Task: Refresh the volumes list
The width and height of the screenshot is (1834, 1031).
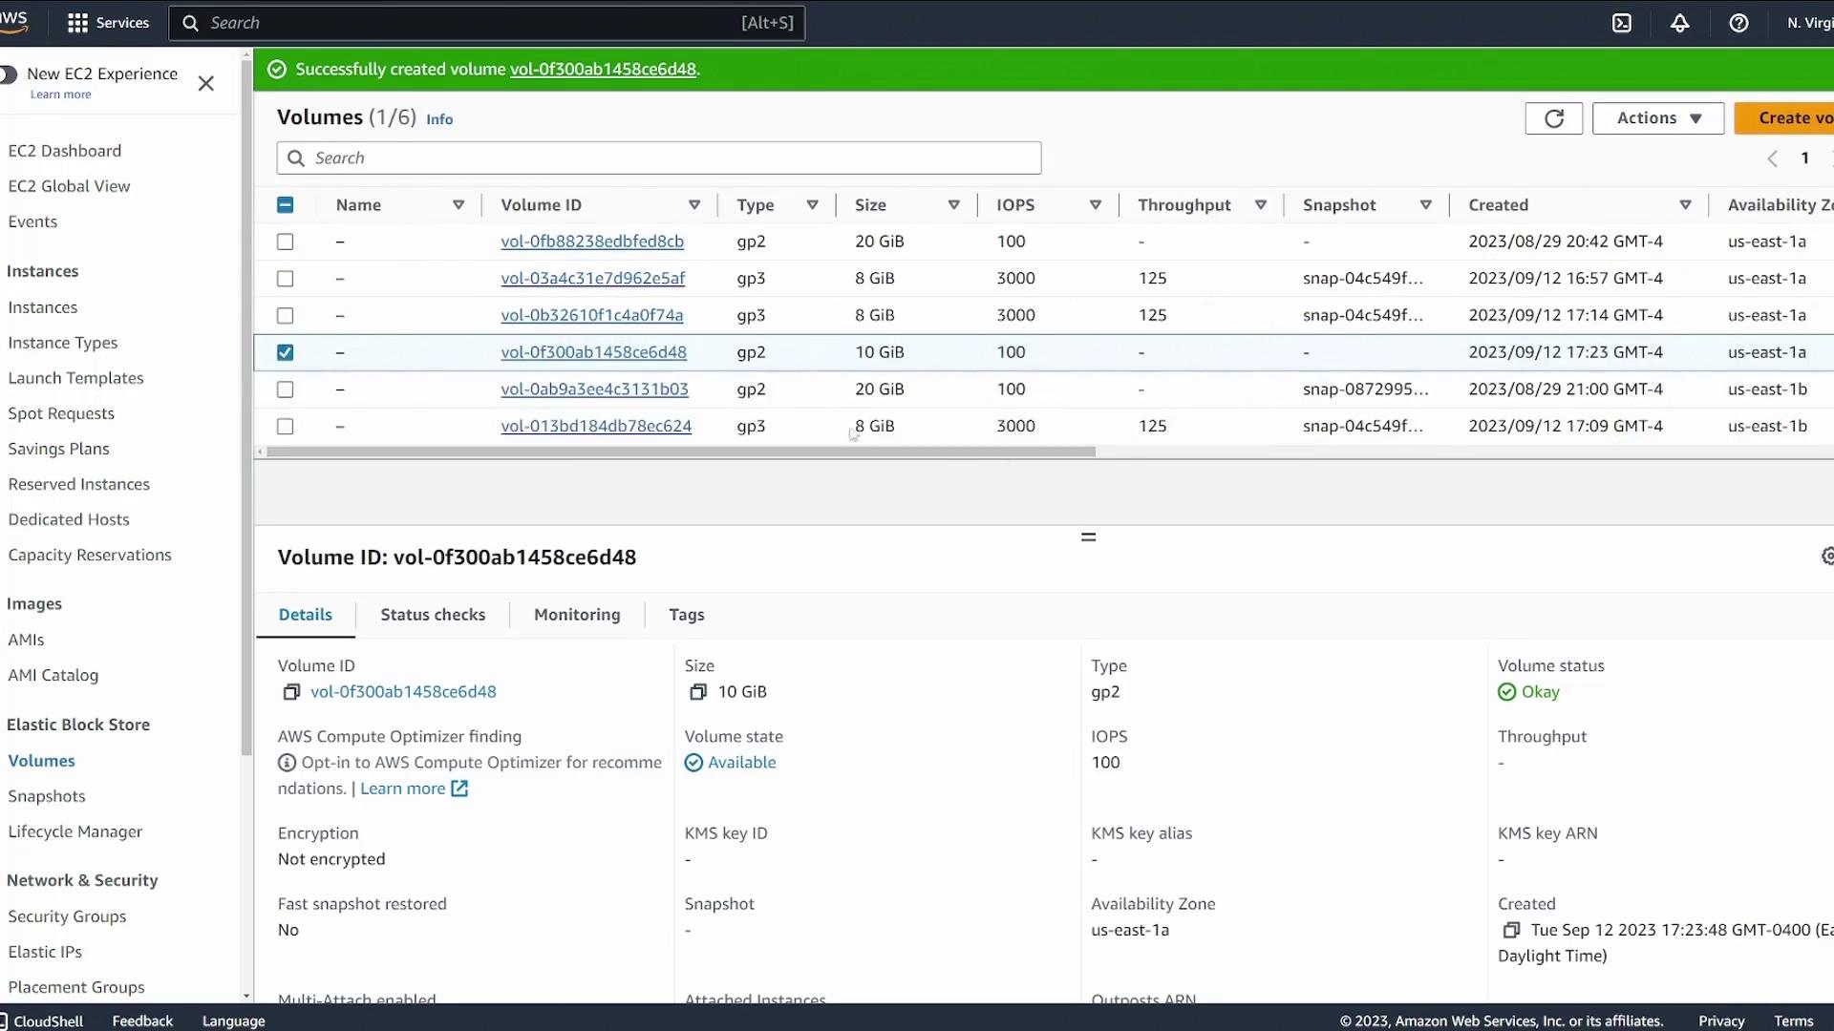Action: coord(1553,118)
